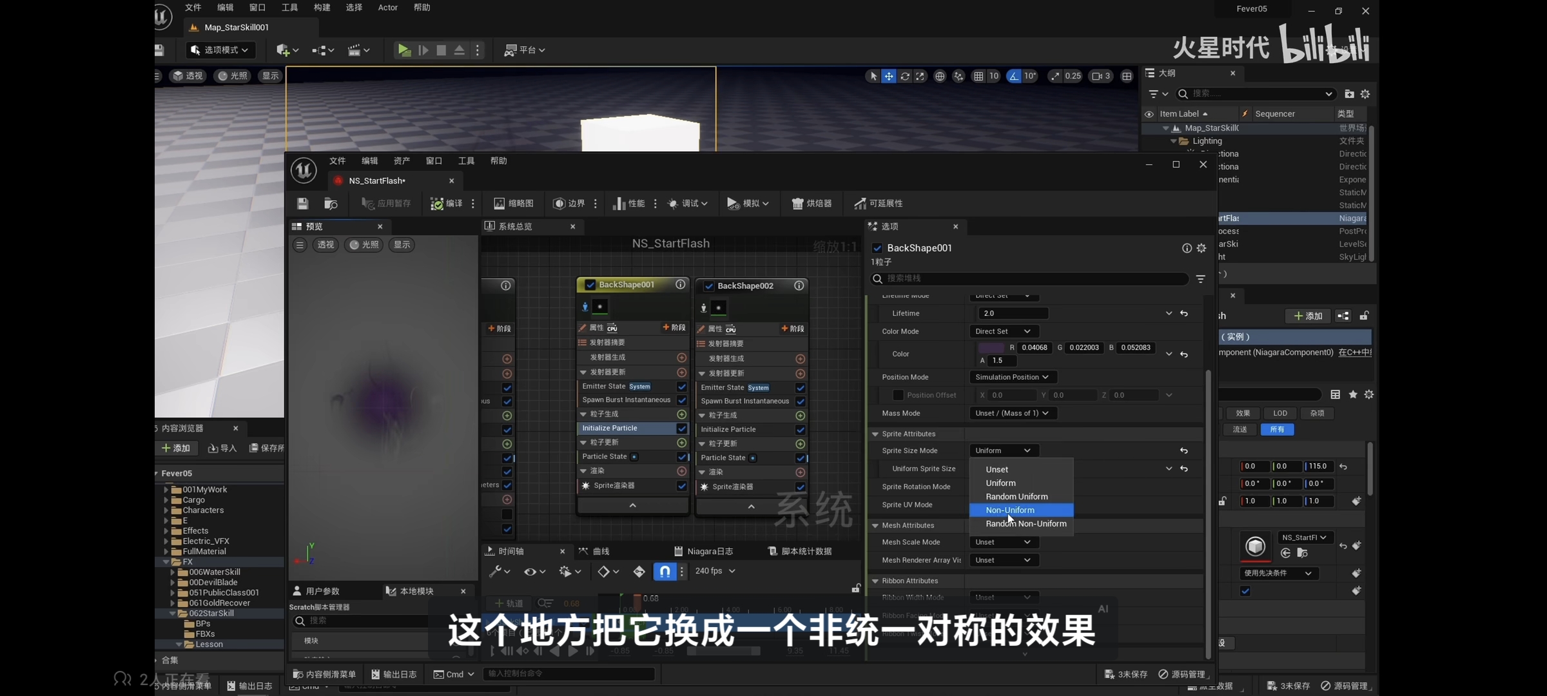This screenshot has width=1547, height=696.
Task: Enable the Position Offset checkbox
Action: (897, 395)
